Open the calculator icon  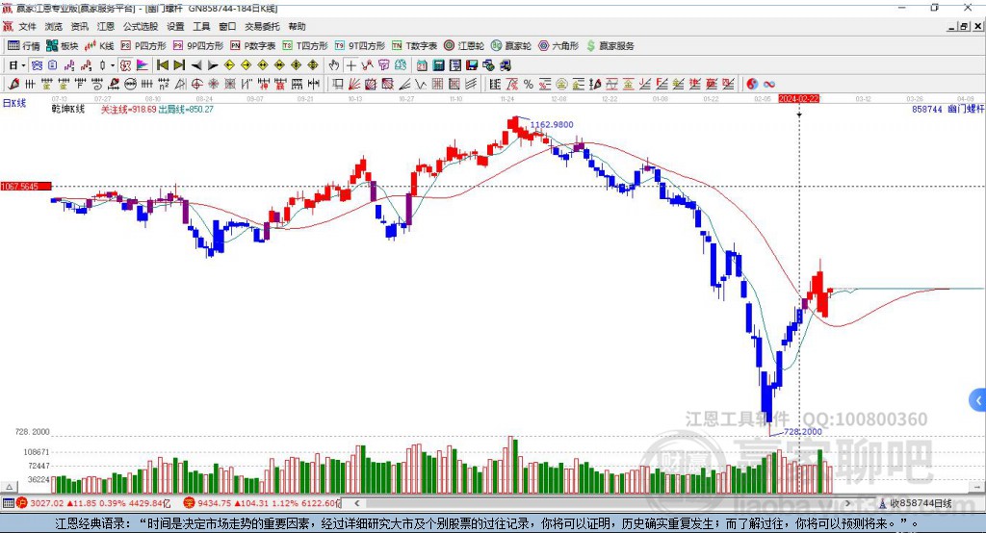[x=439, y=65]
